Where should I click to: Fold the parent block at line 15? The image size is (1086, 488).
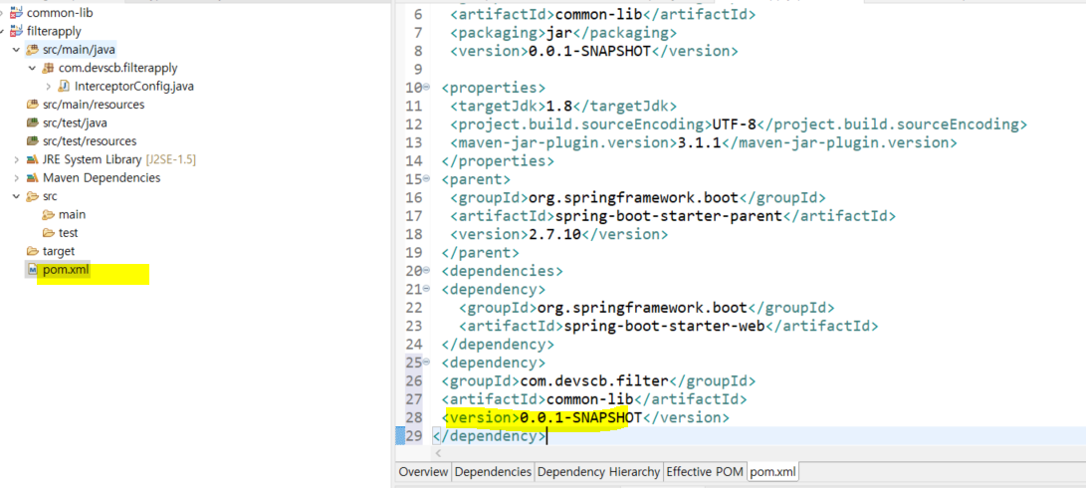[x=426, y=179]
